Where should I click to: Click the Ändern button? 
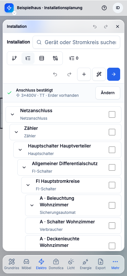click(108, 93)
